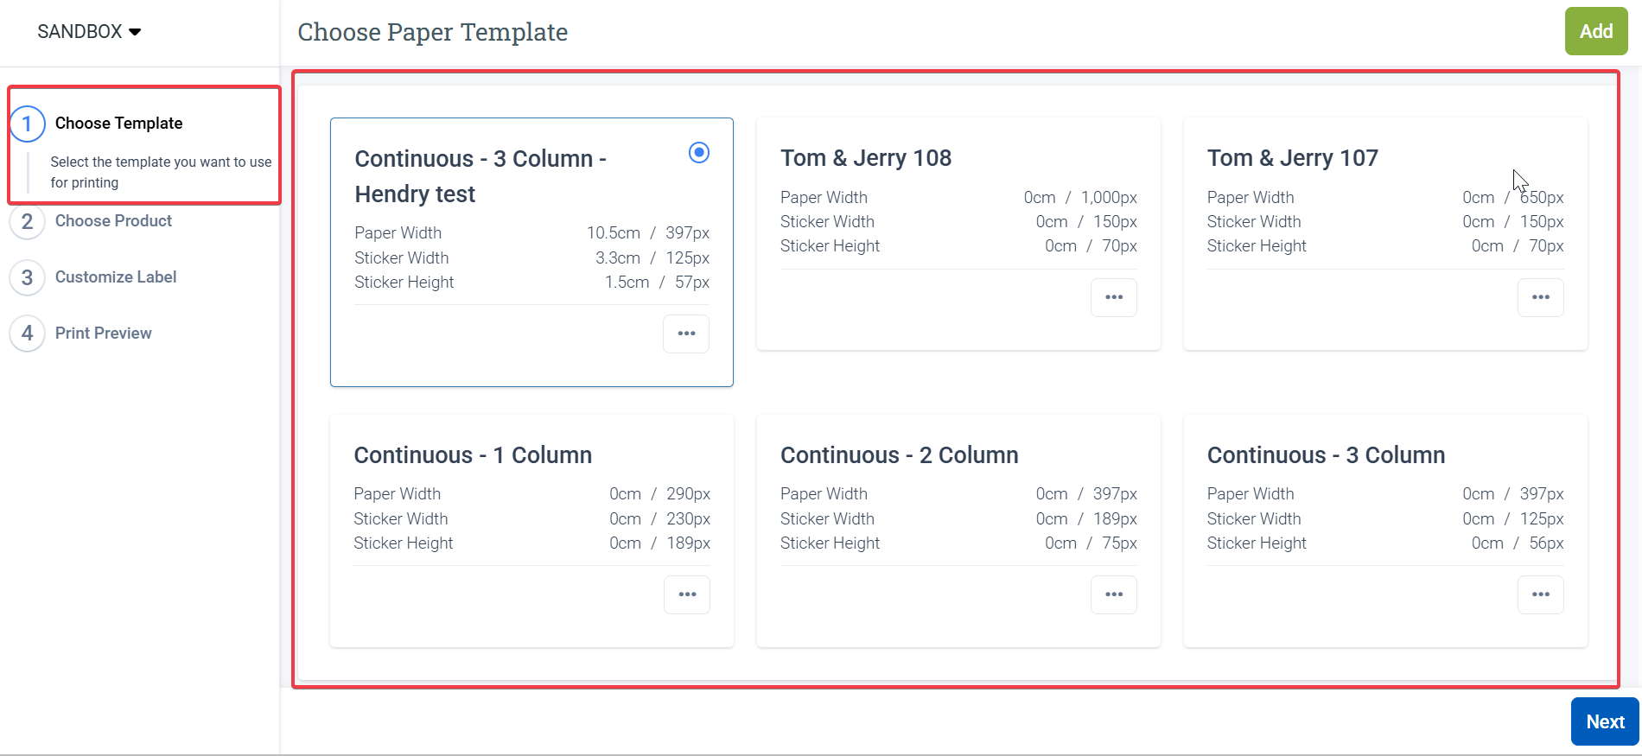Click the green Add button

(1595, 32)
